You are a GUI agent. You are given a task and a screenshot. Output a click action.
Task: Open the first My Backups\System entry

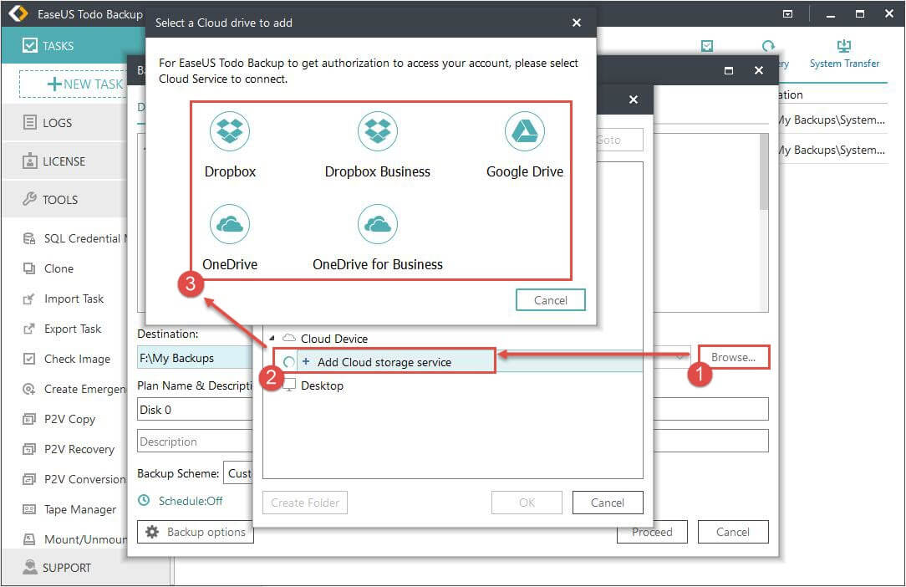832,120
